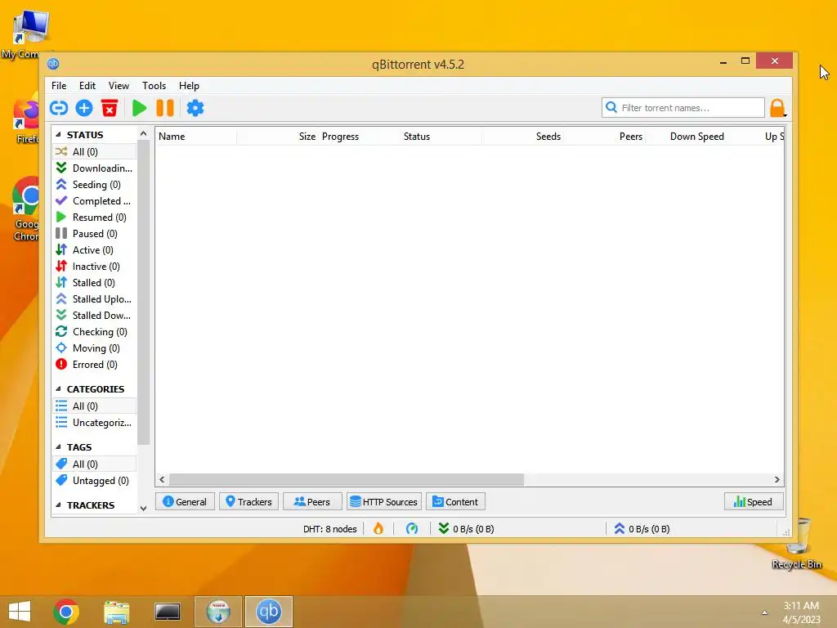Select the Inactive (0) filter
Image resolution: width=837 pixels, height=628 pixels.
point(95,267)
